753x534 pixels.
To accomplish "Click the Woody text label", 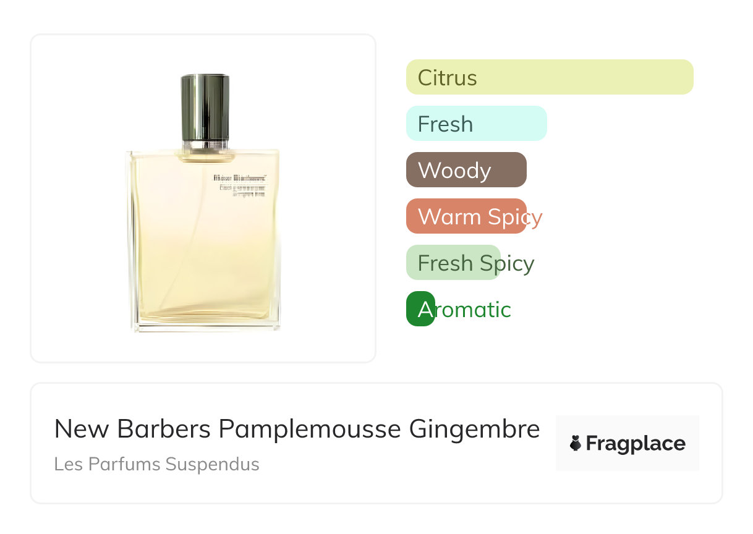I will coord(454,171).
